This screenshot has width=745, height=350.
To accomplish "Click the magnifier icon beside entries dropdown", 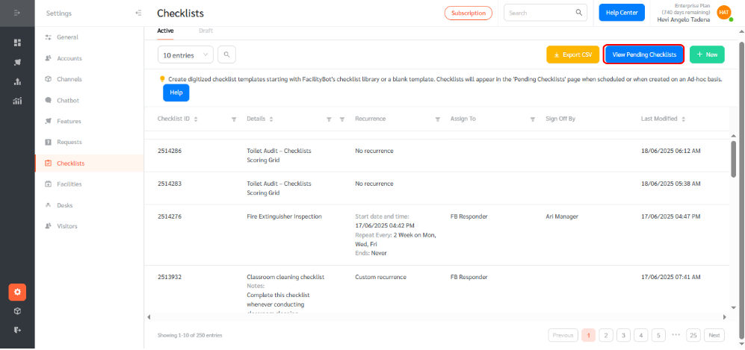I will [x=226, y=54].
